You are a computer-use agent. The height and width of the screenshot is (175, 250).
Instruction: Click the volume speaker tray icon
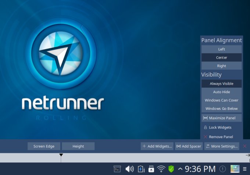129,169
